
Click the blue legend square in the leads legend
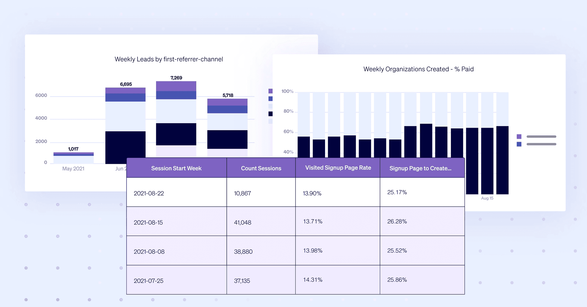click(x=271, y=99)
